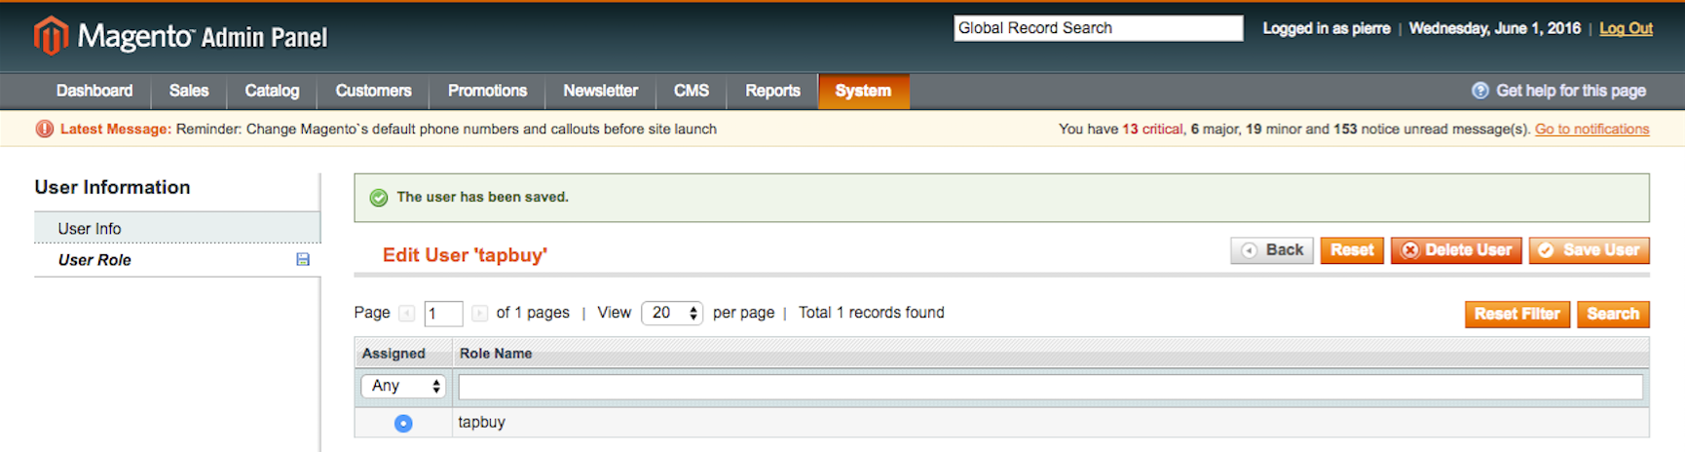Open the Customers menu
Image resolution: width=1685 pixels, height=452 pixels.
point(374,91)
